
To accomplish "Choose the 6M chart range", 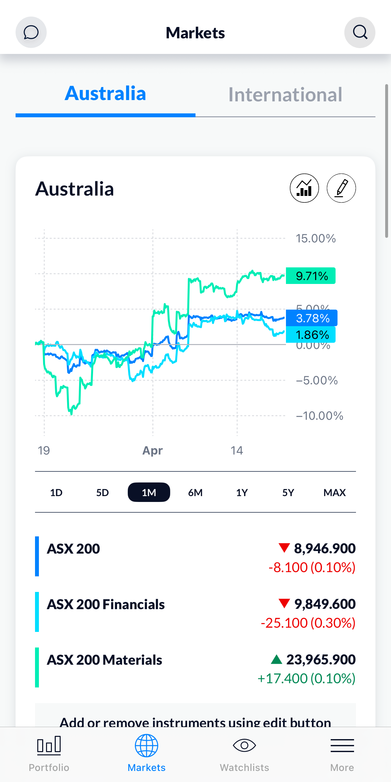I will (195, 493).
